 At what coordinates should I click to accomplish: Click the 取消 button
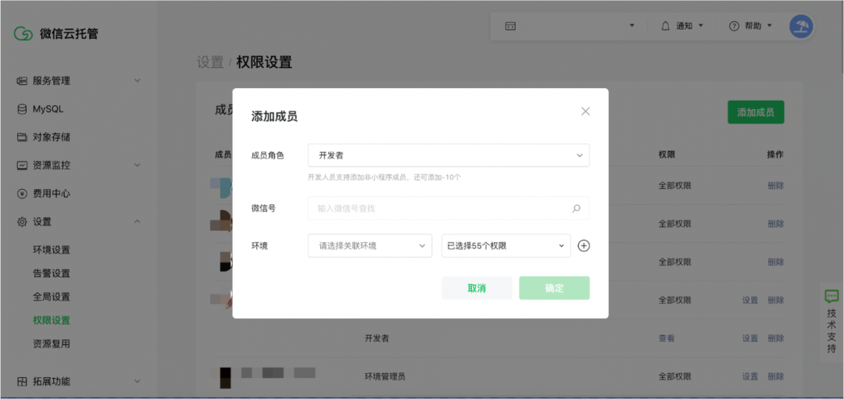coord(477,288)
